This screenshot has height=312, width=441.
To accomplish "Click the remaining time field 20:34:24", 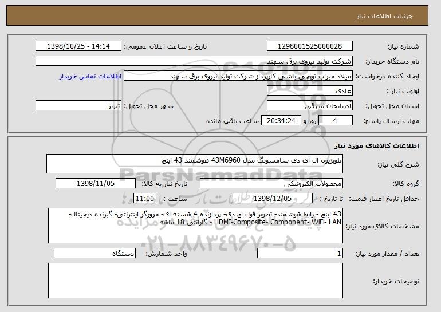I will [281, 121].
